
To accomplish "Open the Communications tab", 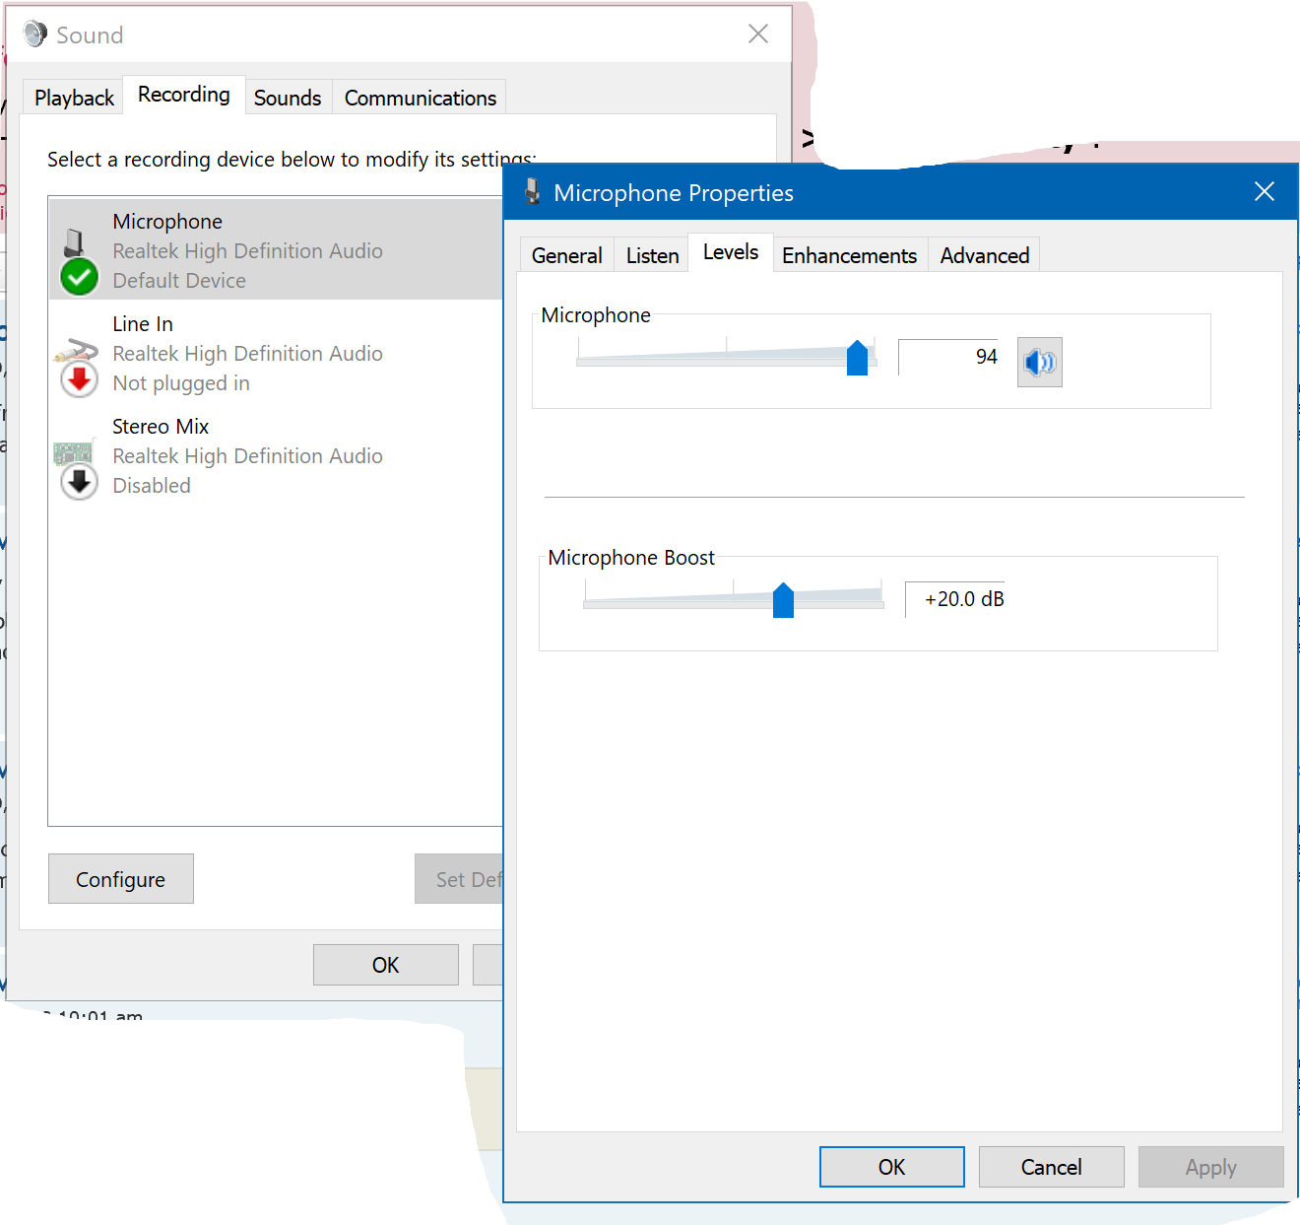I will [420, 98].
